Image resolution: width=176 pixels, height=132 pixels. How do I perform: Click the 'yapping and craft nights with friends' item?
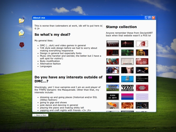[x=66, y=110]
